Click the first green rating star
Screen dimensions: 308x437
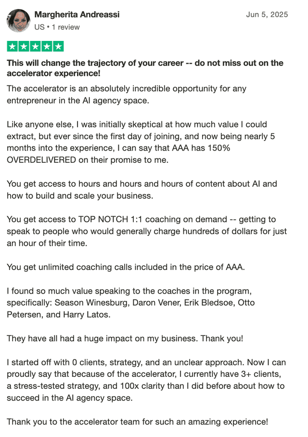tap(12, 47)
